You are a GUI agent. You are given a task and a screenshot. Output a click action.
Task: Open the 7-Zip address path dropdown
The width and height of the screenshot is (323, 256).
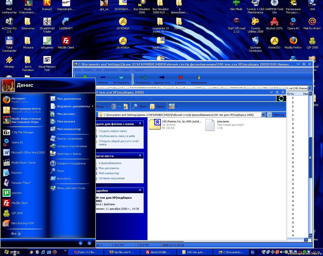(x=310, y=88)
